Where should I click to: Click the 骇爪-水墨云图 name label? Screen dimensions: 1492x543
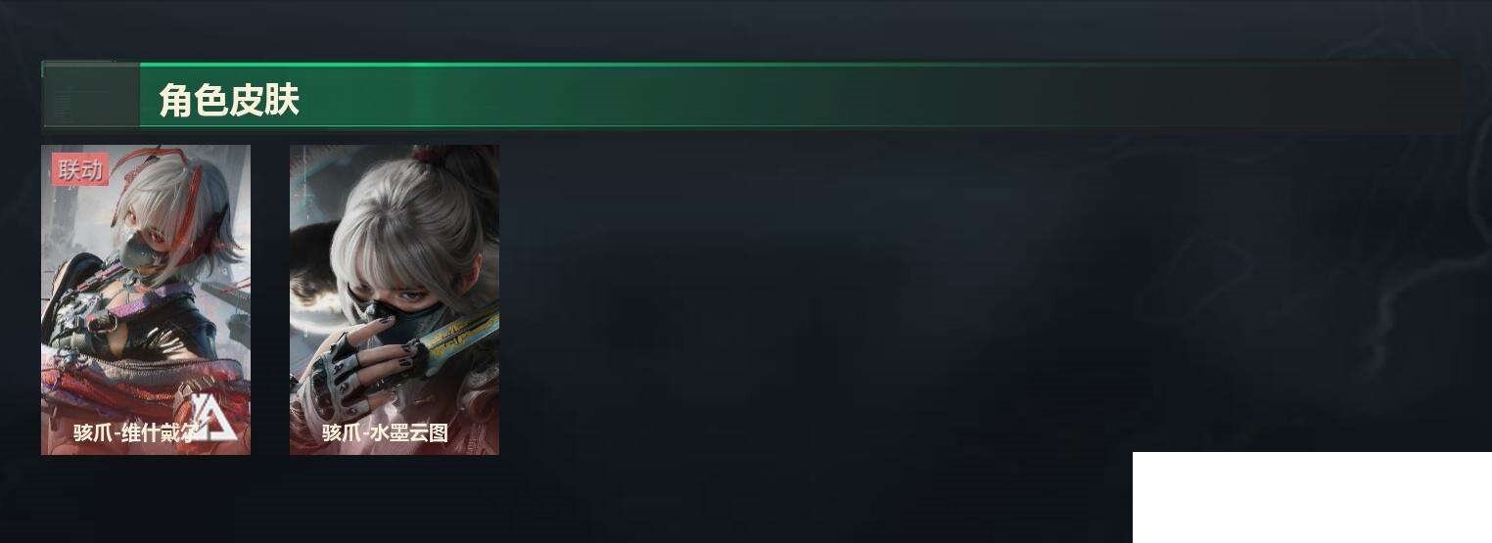click(385, 432)
